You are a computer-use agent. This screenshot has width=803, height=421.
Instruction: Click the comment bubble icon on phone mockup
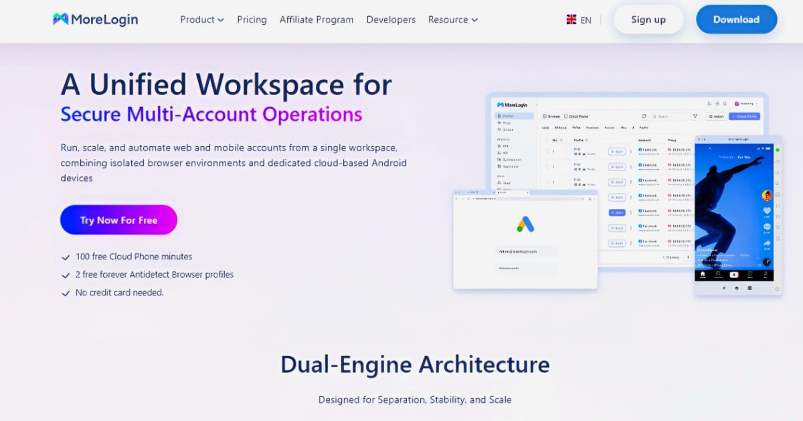point(767,227)
